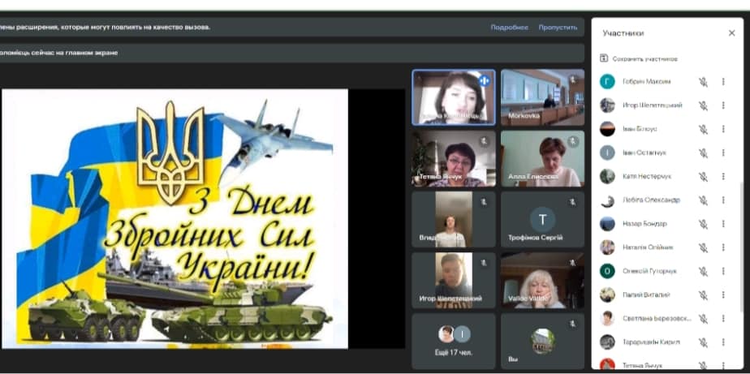Click the profile avatar of Светлана Березовск
Viewport: 750px width, 374px height.
607,319
